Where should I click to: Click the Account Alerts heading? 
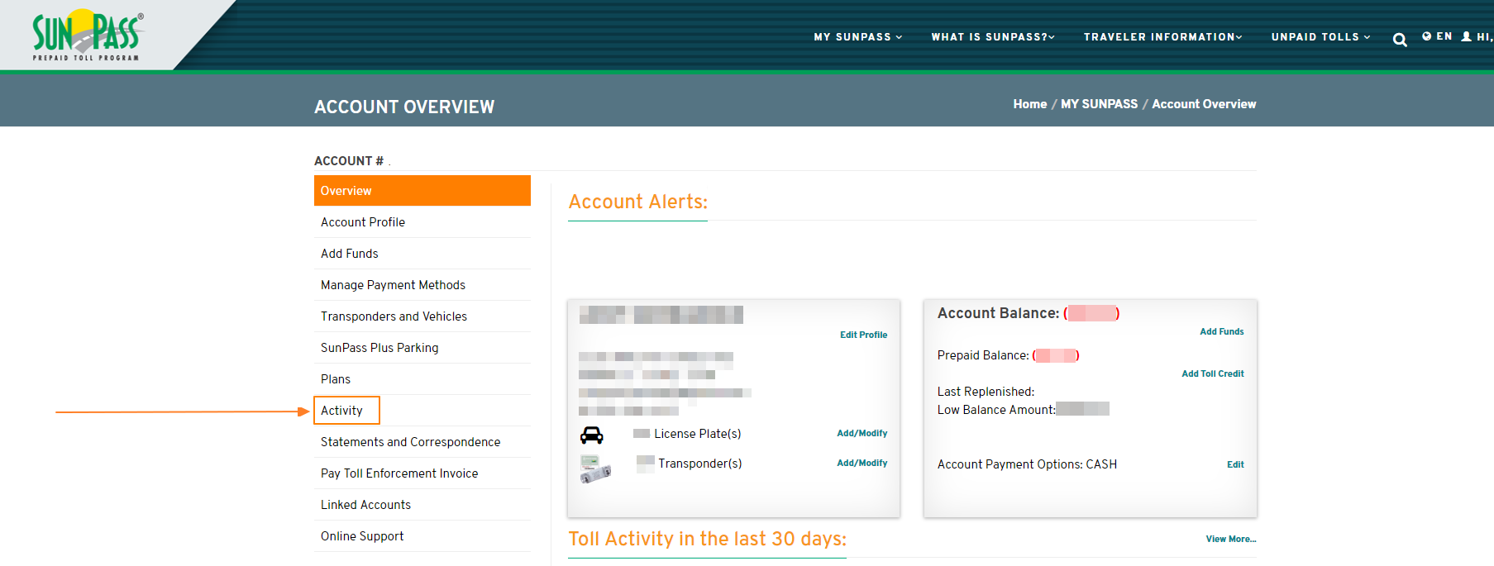coord(637,202)
